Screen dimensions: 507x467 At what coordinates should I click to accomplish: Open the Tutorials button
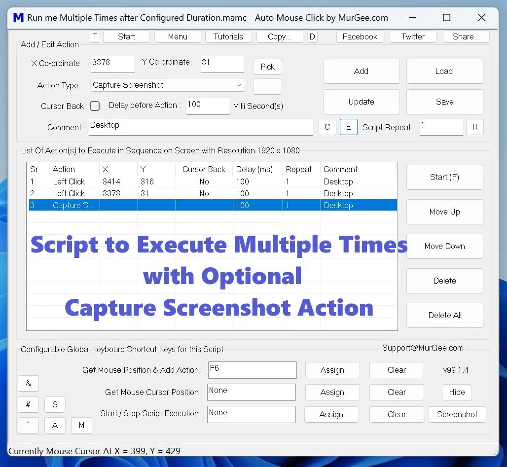coord(228,36)
